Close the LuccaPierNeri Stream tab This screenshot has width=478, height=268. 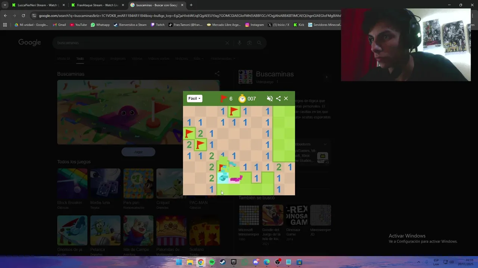coord(63,5)
